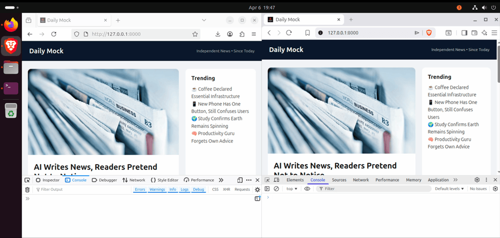Image resolution: width=500 pixels, height=238 pixels.
Task: Expand more tools chevron in Firefox devtools
Action: click(x=221, y=180)
